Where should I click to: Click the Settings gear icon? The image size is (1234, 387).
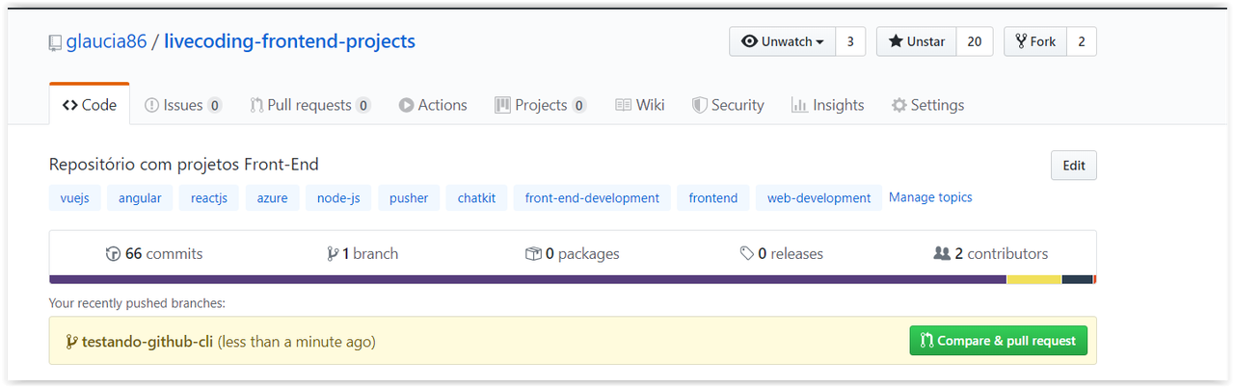click(899, 105)
